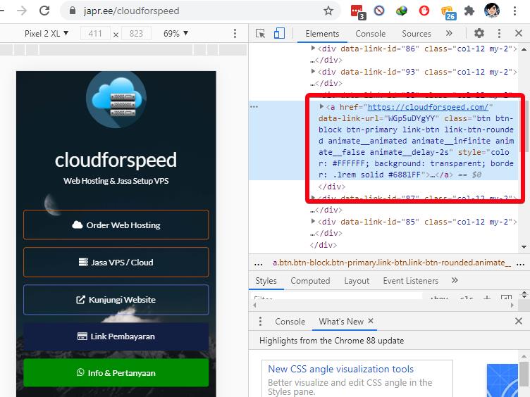Open the Extensions puzzle piece menu
The height and width of the screenshot is (397, 530).
[x=469, y=11]
